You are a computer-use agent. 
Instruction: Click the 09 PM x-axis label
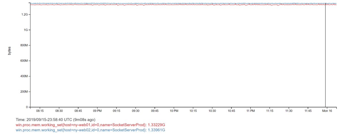97,111
